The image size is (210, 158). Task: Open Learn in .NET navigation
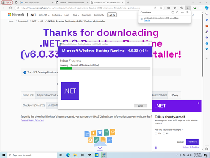[x=67, y=15]
